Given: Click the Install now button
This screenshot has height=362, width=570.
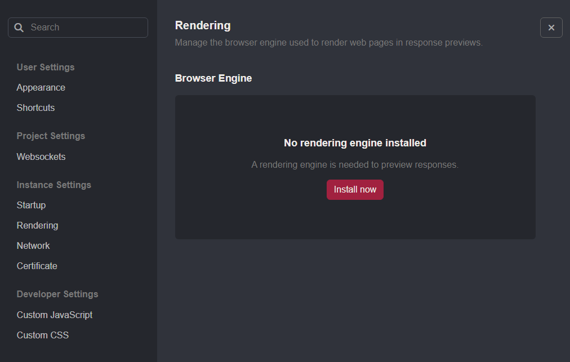Looking at the screenshot, I should (355, 190).
